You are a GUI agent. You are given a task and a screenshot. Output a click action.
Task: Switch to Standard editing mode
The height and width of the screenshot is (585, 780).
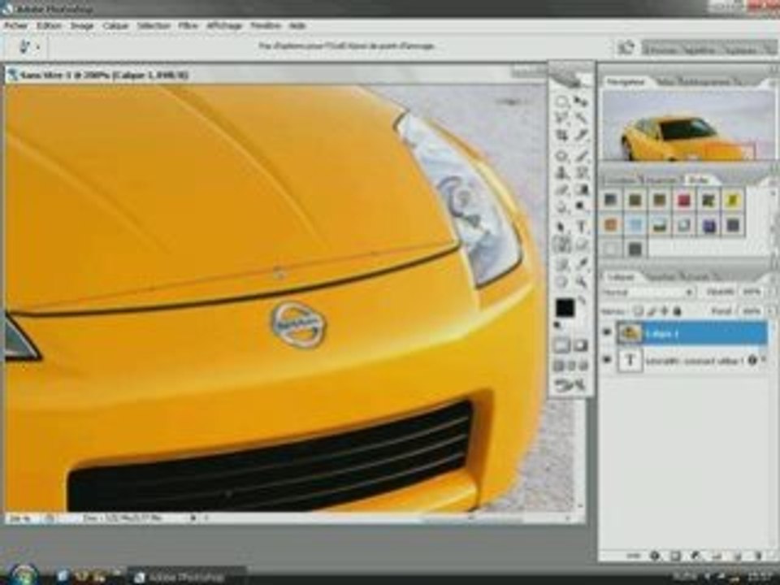(x=561, y=346)
